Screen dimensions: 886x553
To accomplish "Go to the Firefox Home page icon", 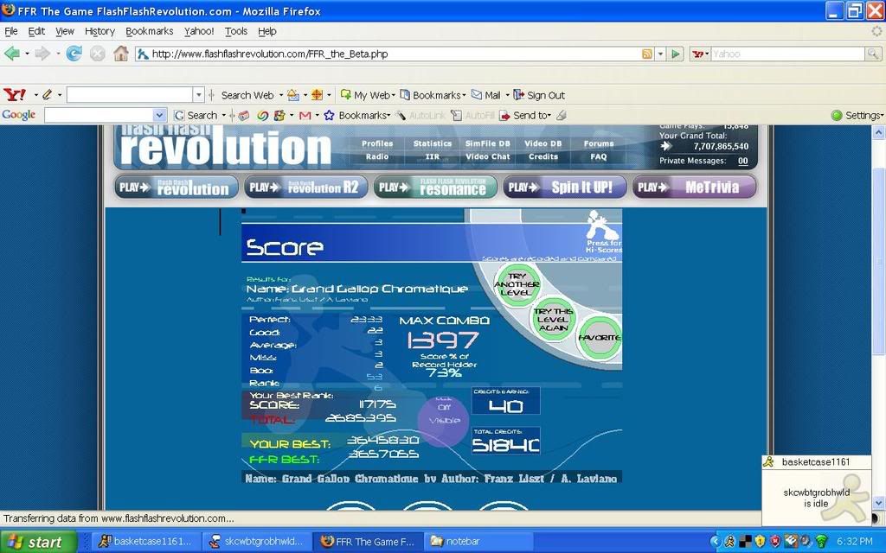I will [x=120, y=54].
